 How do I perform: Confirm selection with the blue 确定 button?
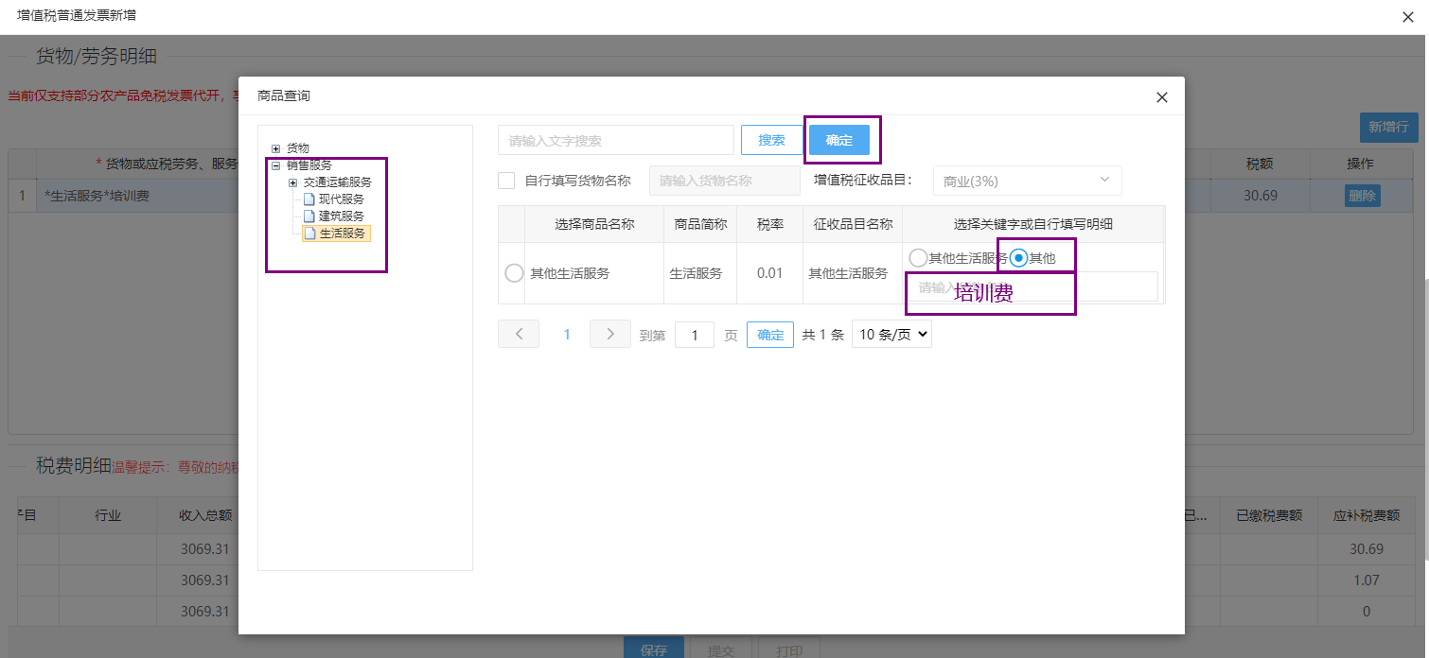tap(838, 140)
